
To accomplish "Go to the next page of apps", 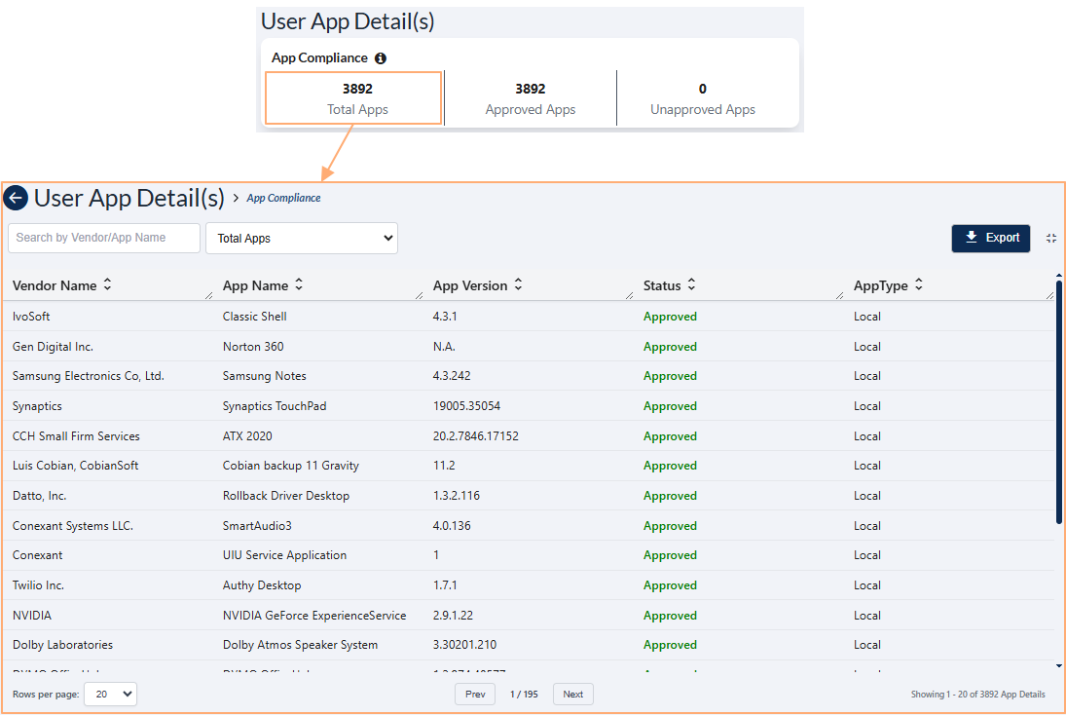I will 572,694.
